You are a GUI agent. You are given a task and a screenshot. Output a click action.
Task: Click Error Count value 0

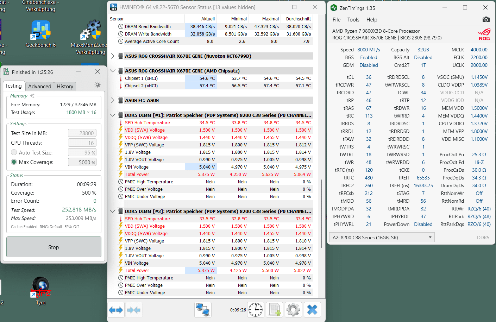click(x=95, y=201)
